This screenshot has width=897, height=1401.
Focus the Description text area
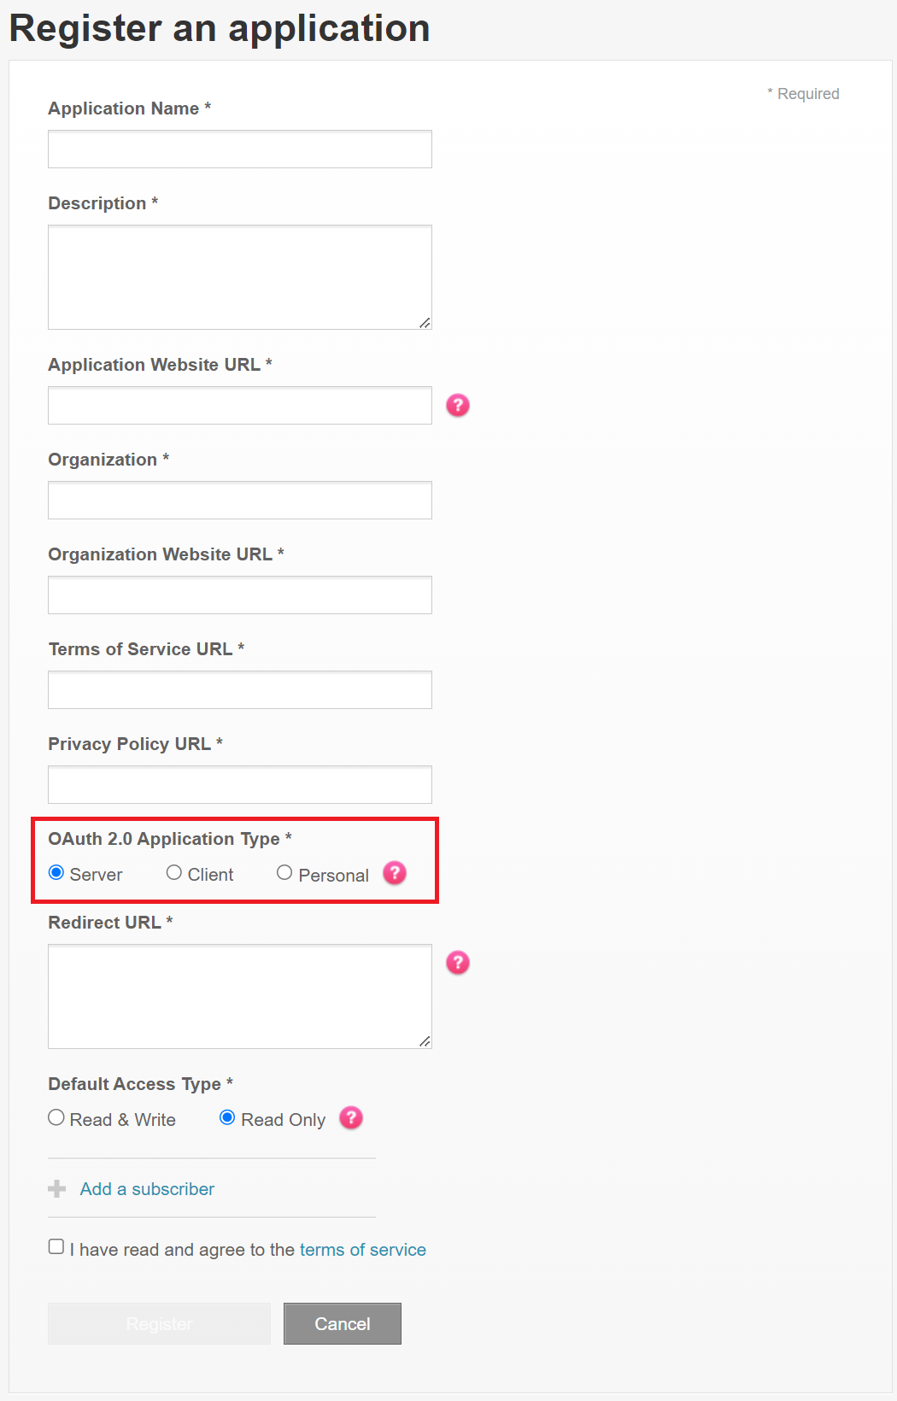click(239, 275)
